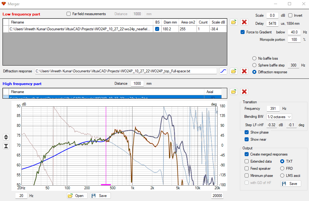The height and width of the screenshot is (201, 309).
Task: Edit Monopole portion percentage field
Action: click(x=294, y=40)
